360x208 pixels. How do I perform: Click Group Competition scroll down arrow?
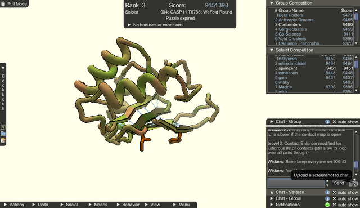point(356,43)
